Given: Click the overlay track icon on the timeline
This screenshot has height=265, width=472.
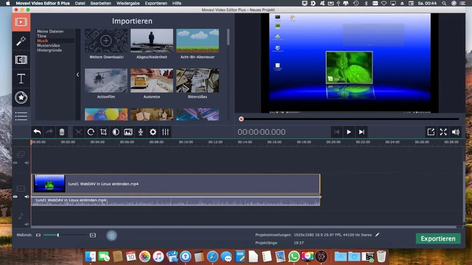Looking at the screenshot, I should point(21,154).
